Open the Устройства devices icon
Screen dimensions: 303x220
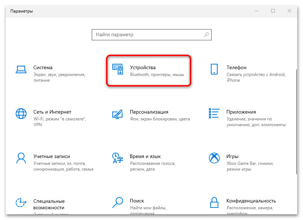118,69
